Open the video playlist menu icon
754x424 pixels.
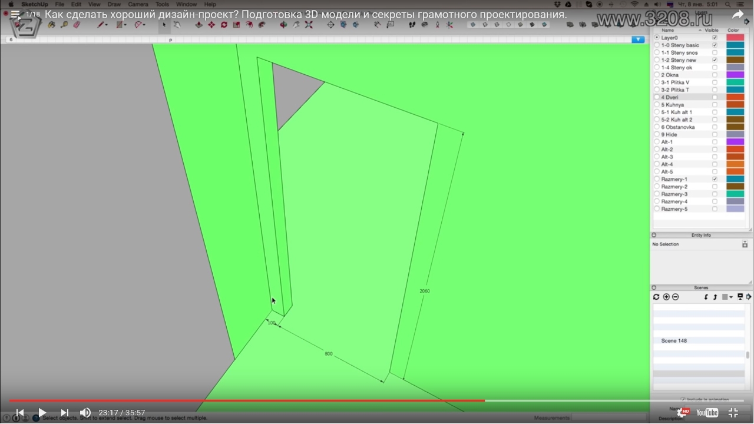[x=16, y=15]
